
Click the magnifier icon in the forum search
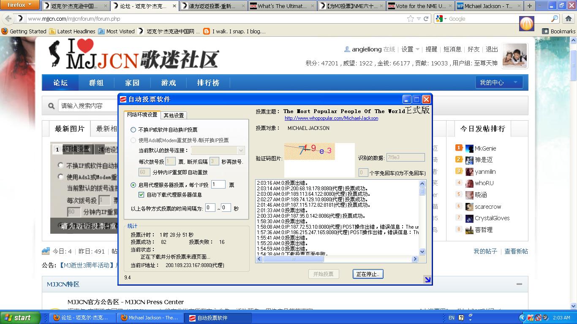(52, 106)
